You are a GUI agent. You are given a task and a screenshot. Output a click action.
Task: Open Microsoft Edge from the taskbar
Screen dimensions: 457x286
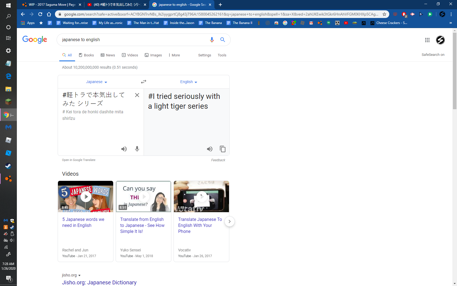click(8, 76)
